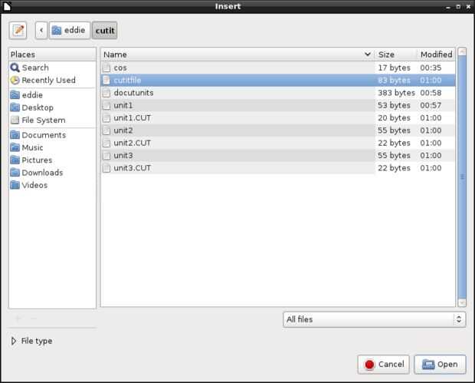Screen dimensions: 475x383
Task: Minimize the Insert dialog window
Action: click(448, 6)
